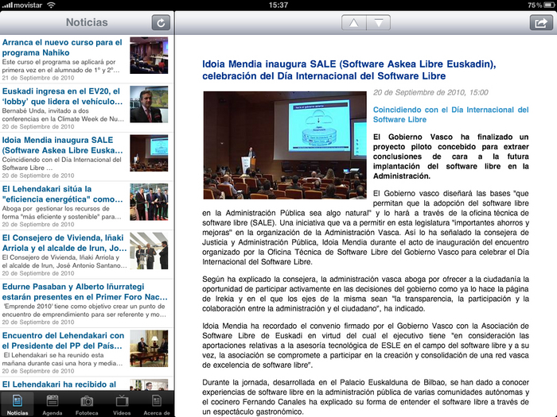This screenshot has width=557, height=417.
Task: Open news 'Arranca el nuevo curso para el programa Nahiko'
Action: pos(87,60)
